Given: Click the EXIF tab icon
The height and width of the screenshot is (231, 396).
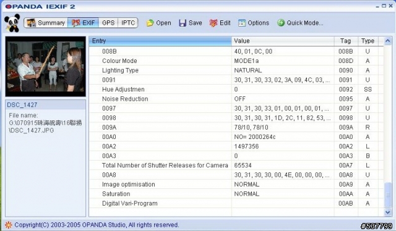Looking at the screenshot, I should [75, 23].
